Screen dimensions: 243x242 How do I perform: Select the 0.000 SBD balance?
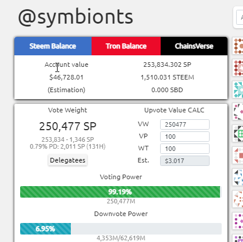pyautogui.click(x=167, y=90)
